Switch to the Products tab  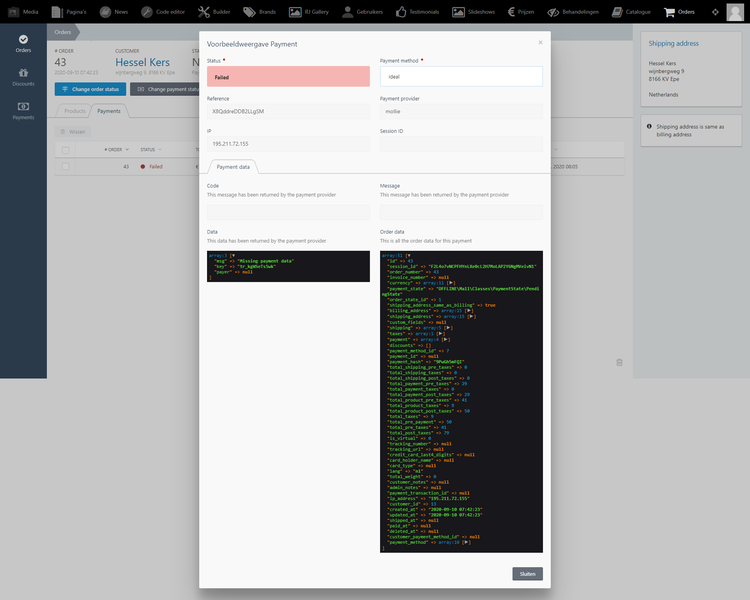[x=74, y=111]
